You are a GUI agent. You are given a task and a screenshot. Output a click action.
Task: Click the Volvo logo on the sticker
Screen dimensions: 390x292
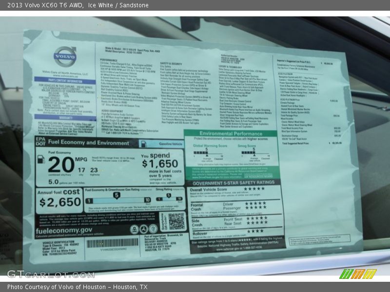65,56
